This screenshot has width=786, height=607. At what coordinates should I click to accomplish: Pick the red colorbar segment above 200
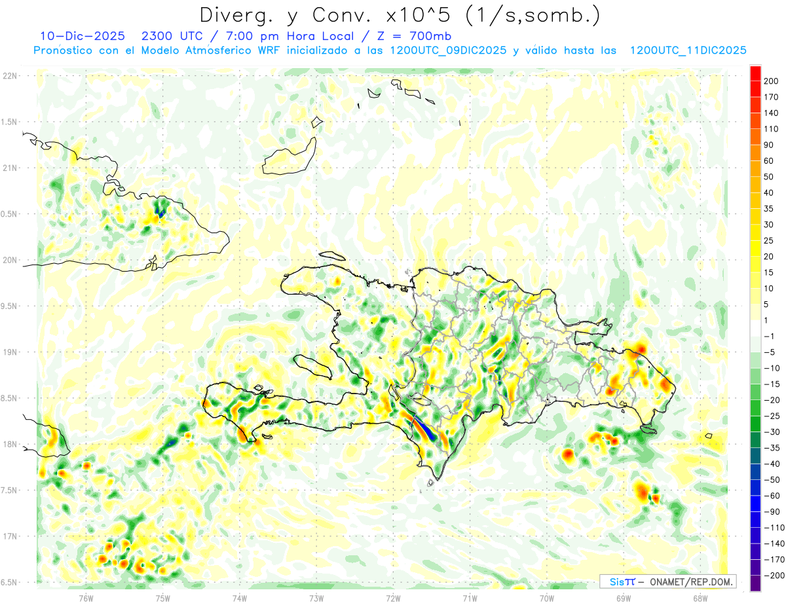tap(755, 73)
